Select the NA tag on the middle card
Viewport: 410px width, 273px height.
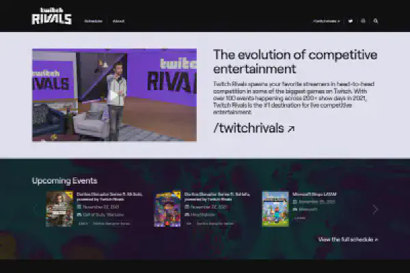click(x=189, y=224)
